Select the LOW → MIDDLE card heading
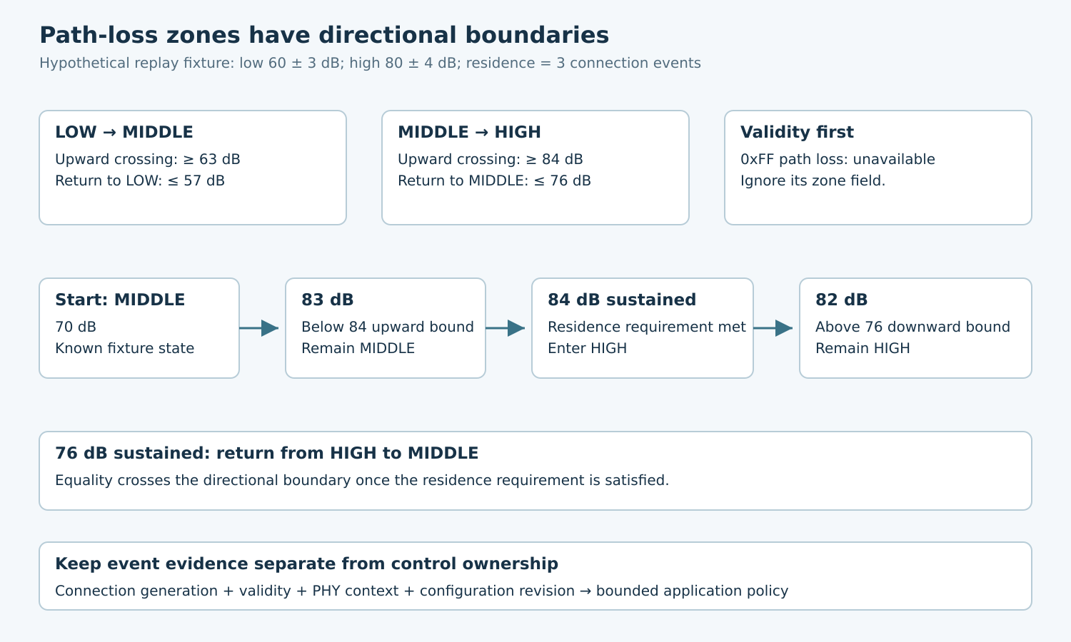Viewport: 1071px width, 642px height. 124,132
